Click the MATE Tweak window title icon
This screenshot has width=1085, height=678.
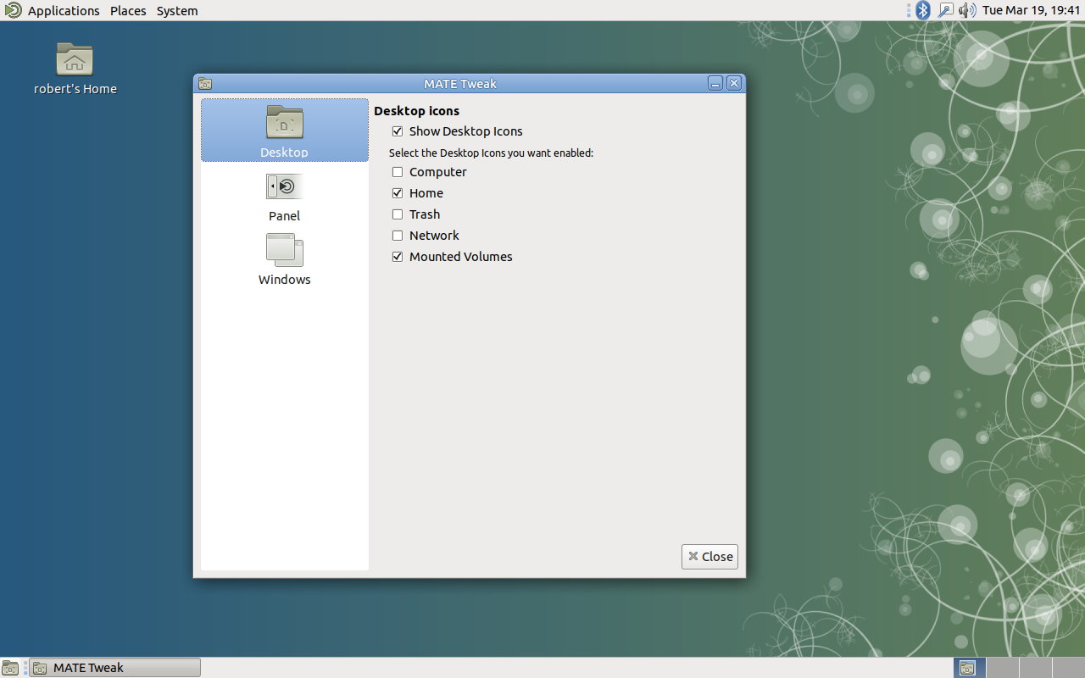tap(204, 83)
